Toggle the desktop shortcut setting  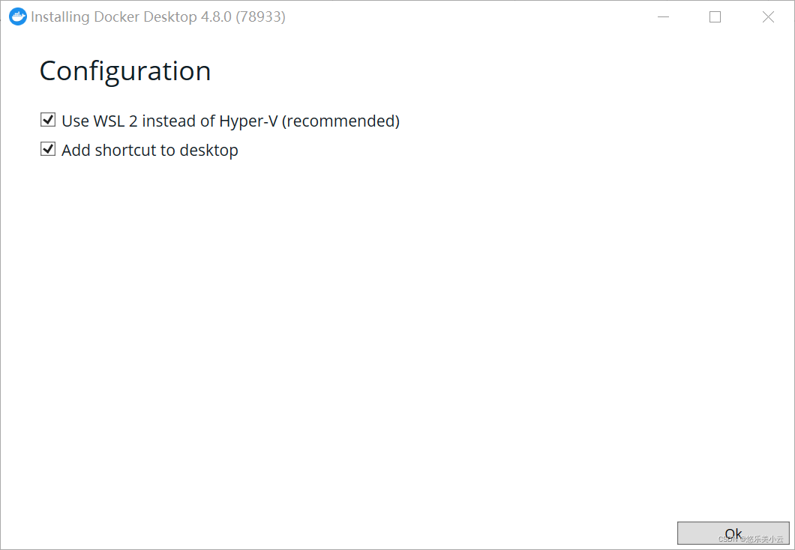pyautogui.click(x=47, y=149)
